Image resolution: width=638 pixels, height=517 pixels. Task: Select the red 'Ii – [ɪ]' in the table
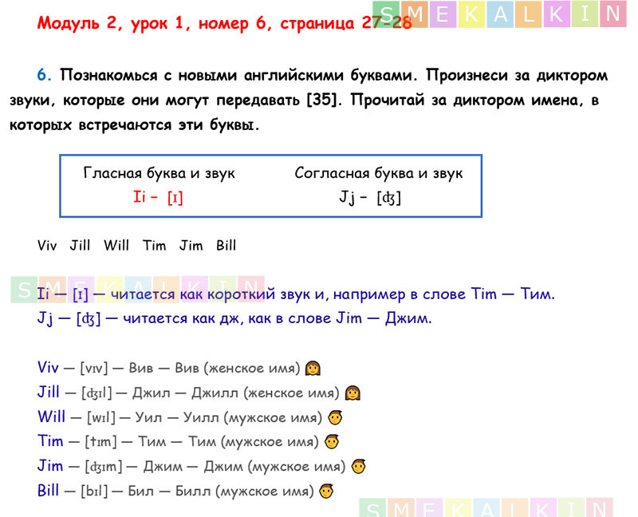(158, 197)
